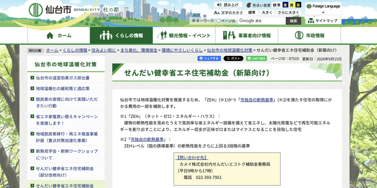Select the キーワード radio button
The height and width of the screenshot is (188, 377).
point(194,21)
